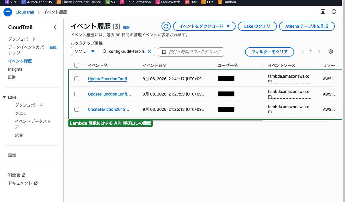Viewport: 346px width, 202px height.
Task: Collapse the CloudTrail sidebar with the chevron
Action: 55,27
